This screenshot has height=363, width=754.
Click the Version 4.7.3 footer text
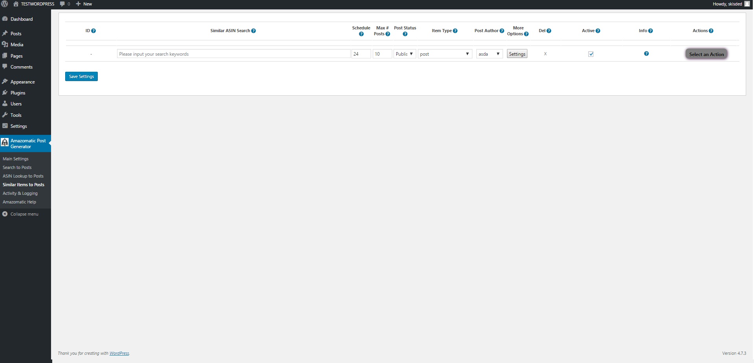734,353
